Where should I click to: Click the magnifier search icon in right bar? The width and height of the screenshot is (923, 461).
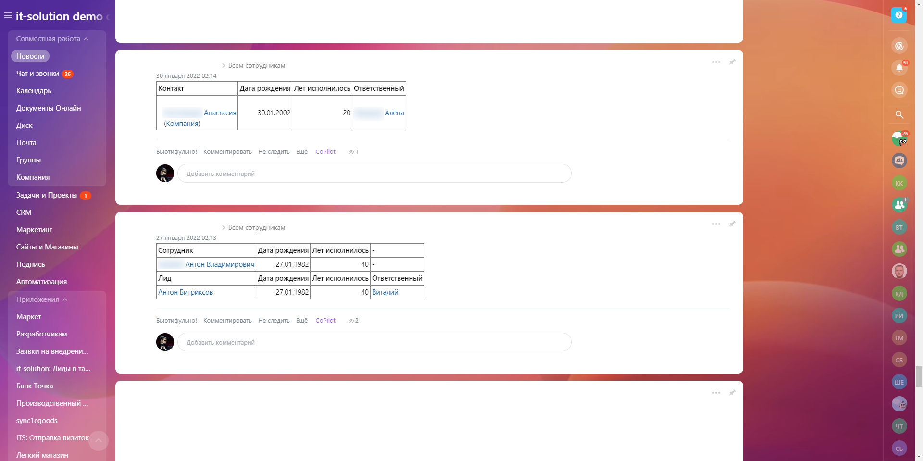coord(899,114)
